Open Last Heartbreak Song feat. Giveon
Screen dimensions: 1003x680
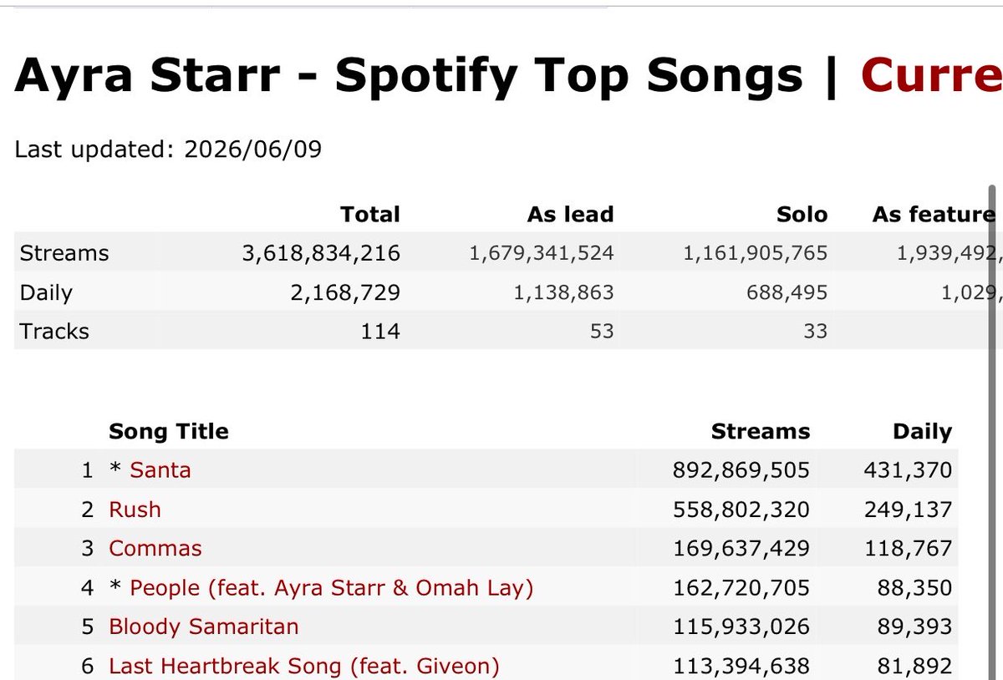(x=304, y=666)
